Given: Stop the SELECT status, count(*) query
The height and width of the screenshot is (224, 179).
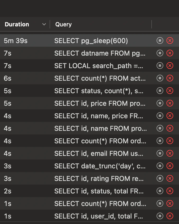Looking at the screenshot, I should click(x=160, y=91).
